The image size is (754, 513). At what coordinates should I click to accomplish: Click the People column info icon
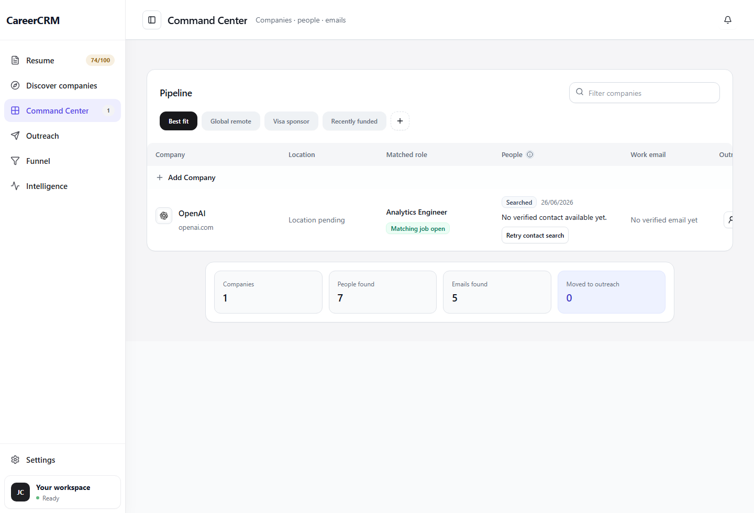click(x=530, y=154)
